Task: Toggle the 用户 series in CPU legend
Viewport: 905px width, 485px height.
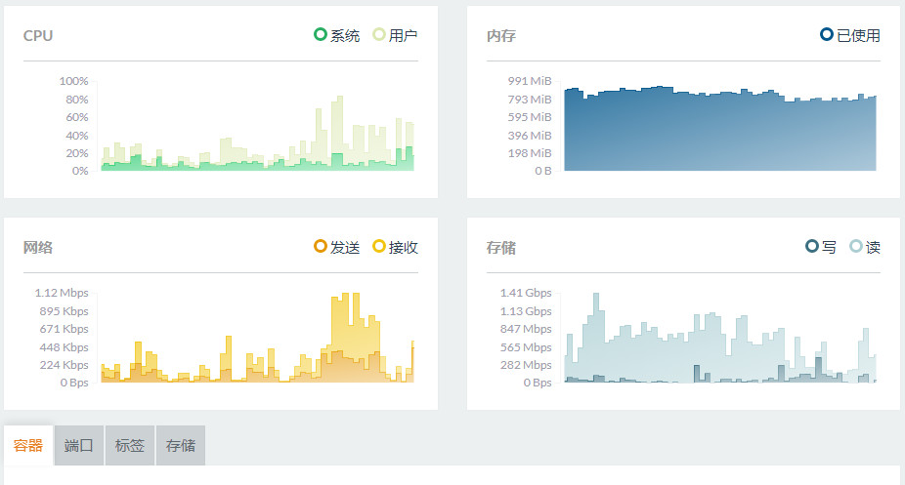Action: pyautogui.click(x=396, y=35)
